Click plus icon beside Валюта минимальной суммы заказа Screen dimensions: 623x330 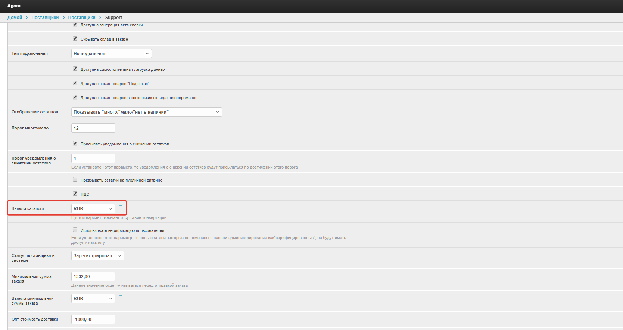point(121,296)
